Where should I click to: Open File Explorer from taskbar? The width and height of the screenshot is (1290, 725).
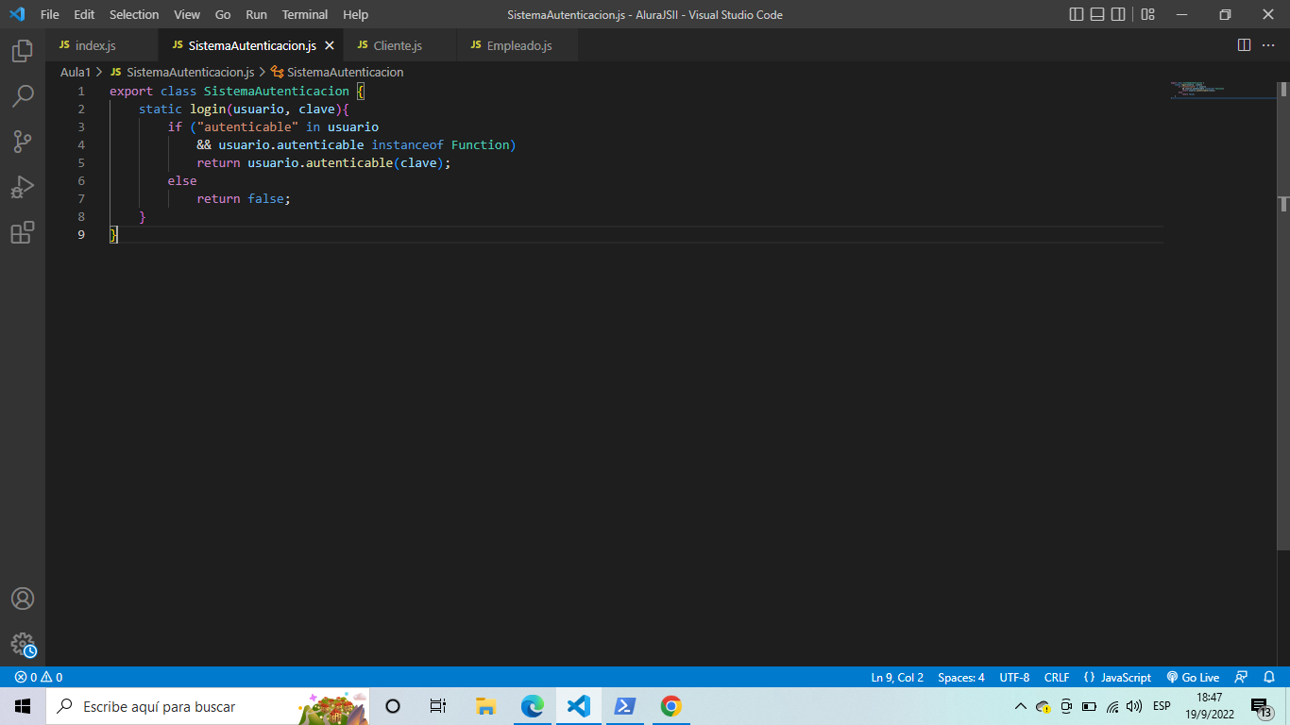coord(485,706)
